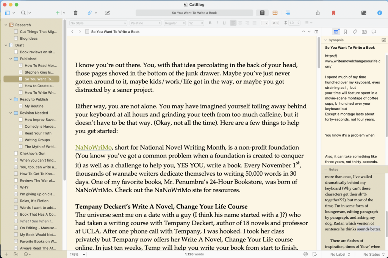Collapse the Published folder
This screenshot has height=258, width=388.
pos(11,59)
